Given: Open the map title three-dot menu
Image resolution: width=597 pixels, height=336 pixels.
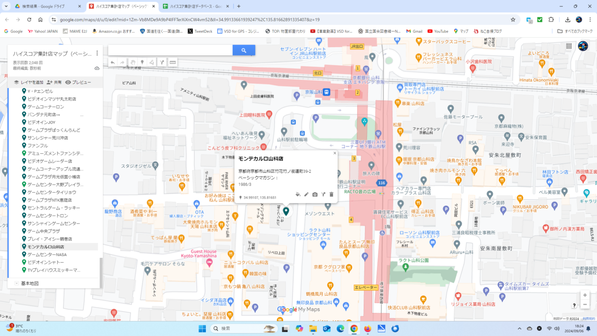Looking at the screenshot, I should pyautogui.click(x=97, y=53).
